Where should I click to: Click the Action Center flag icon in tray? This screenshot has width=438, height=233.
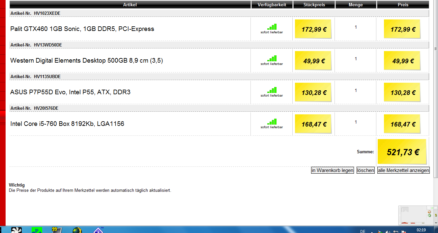pyautogui.click(x=403, y=231)
